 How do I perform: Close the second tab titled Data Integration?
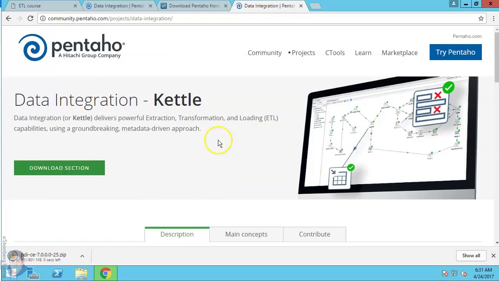[x=150, y=6]
